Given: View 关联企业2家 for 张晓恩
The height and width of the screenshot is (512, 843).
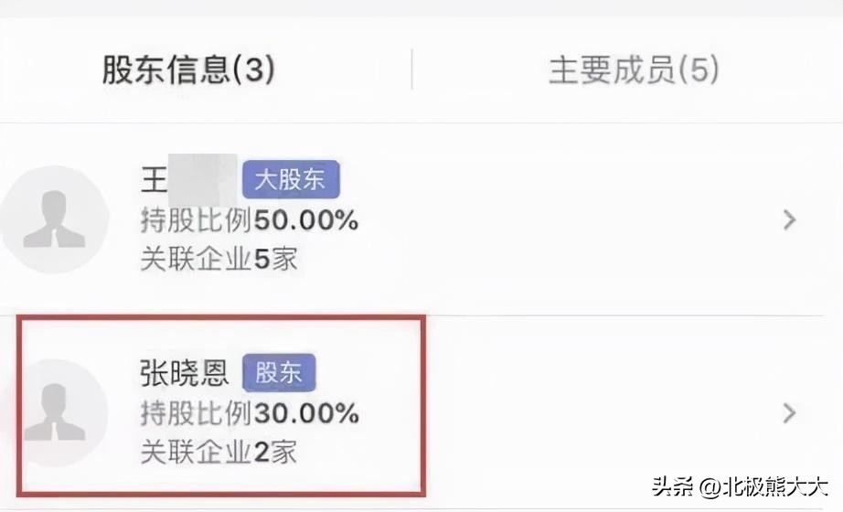Looking at the screenshot, I should click(219, 452).
